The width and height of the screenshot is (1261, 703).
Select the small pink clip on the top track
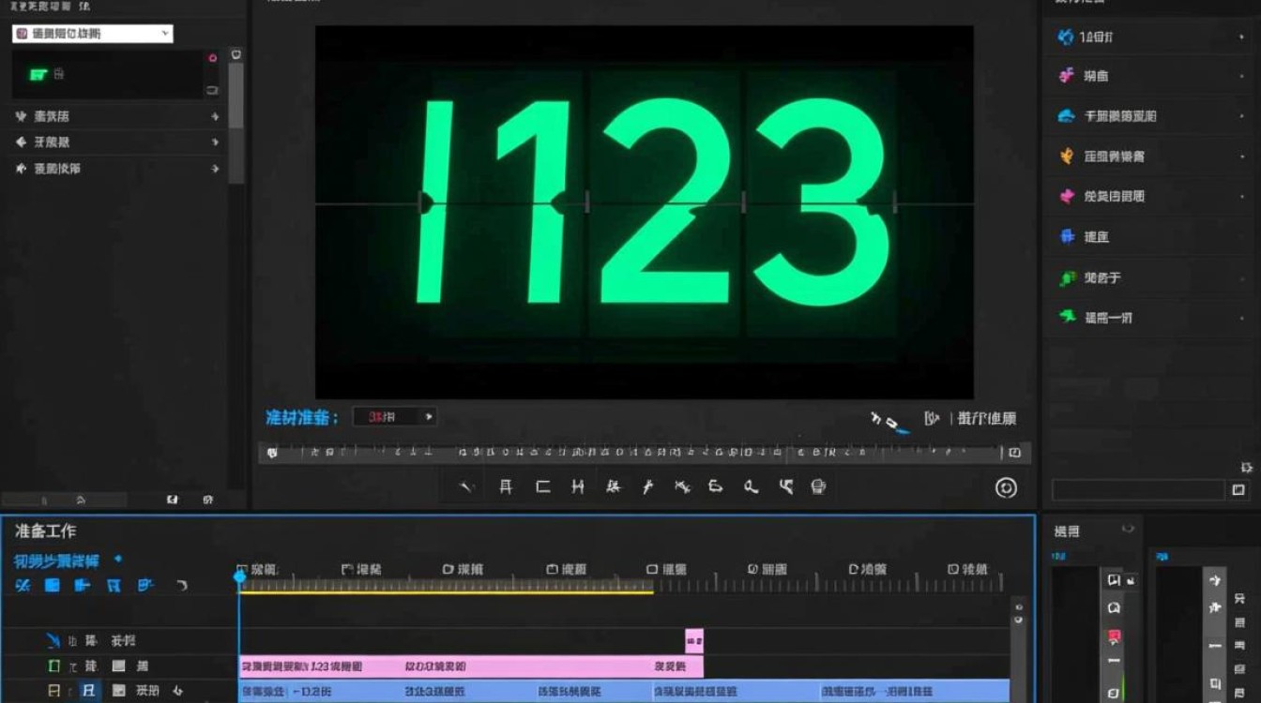tap(694, 641)
